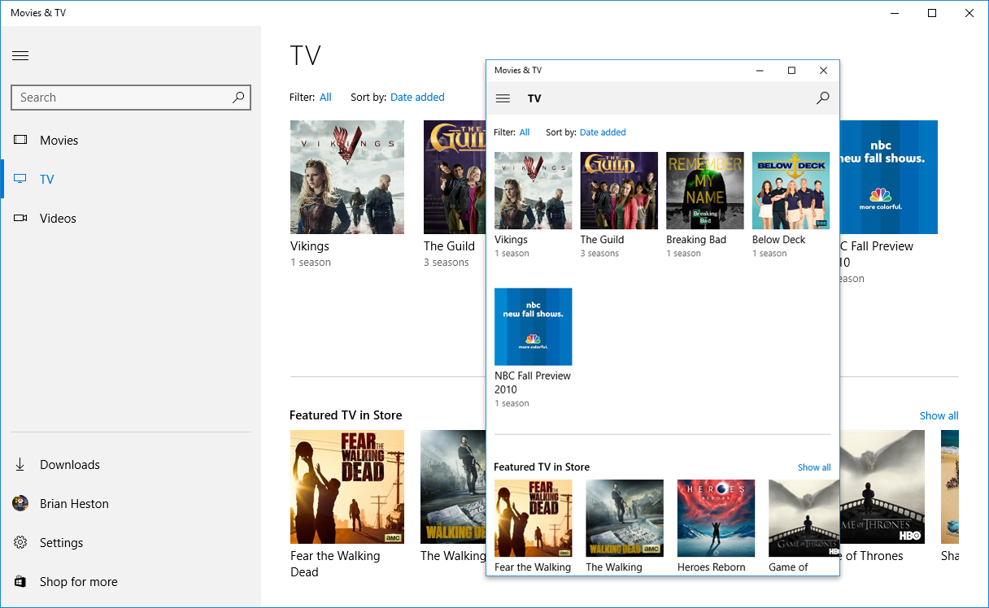Click the Videos camera icon in sidebar
This screenshot has width=989, height=608.
(20, 218)
